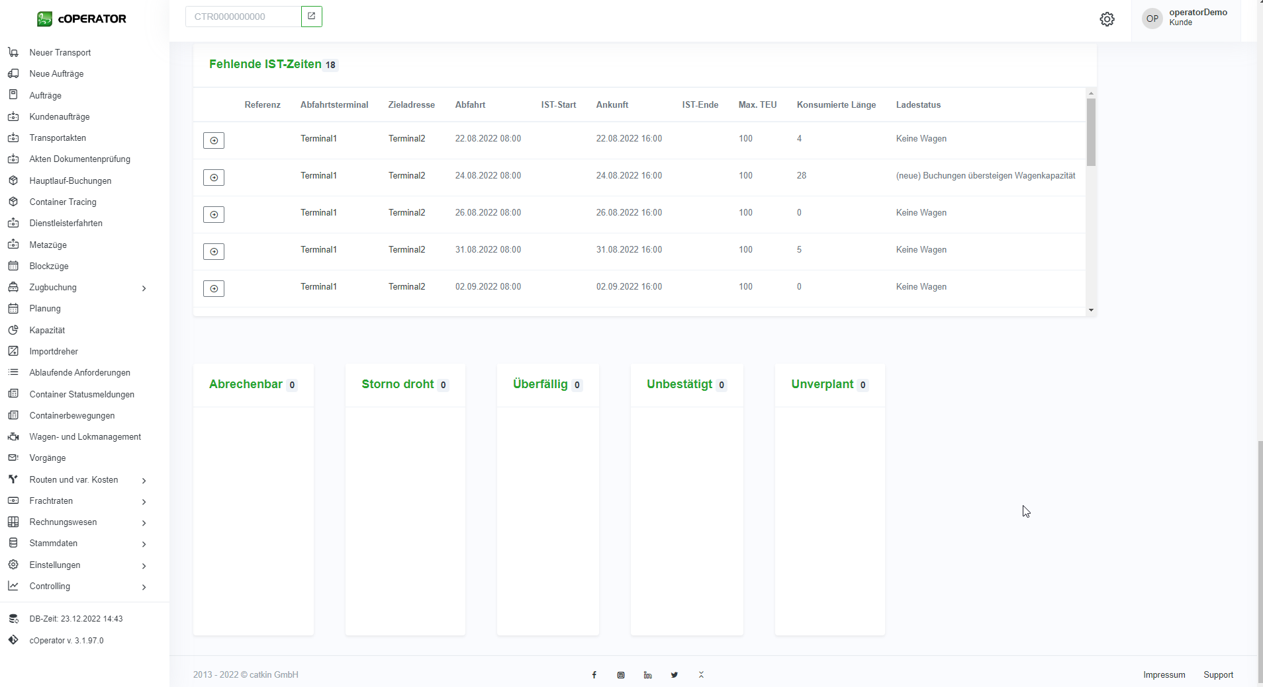Open the Instagram icon in footer

pyautogui.click(x=621, y=675)
